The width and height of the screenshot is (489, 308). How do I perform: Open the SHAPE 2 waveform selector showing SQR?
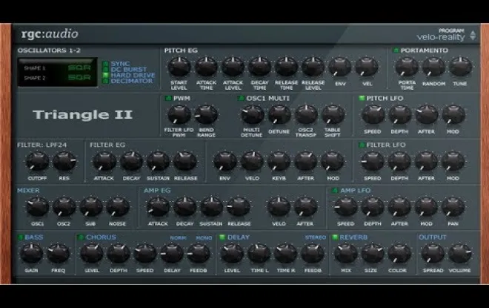point(79,77)
